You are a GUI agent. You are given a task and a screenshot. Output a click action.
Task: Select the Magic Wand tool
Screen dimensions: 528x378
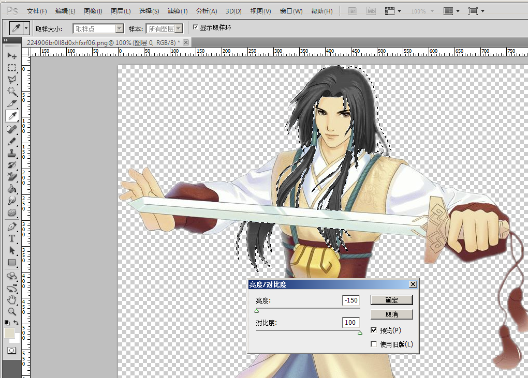point(12,92)
